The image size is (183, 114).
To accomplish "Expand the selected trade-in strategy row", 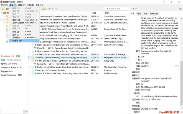I will pos(30,57).
